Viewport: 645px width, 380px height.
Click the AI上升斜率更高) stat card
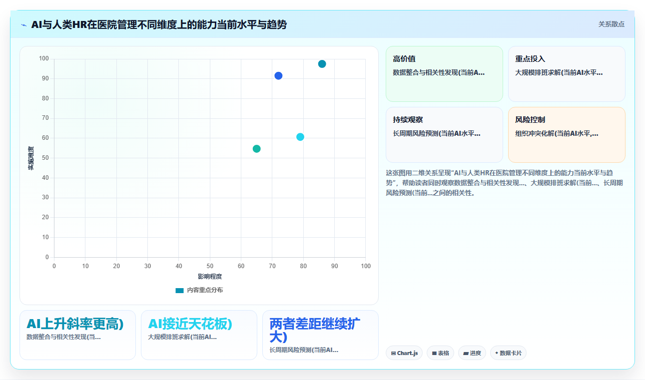(x=77, y=335)
